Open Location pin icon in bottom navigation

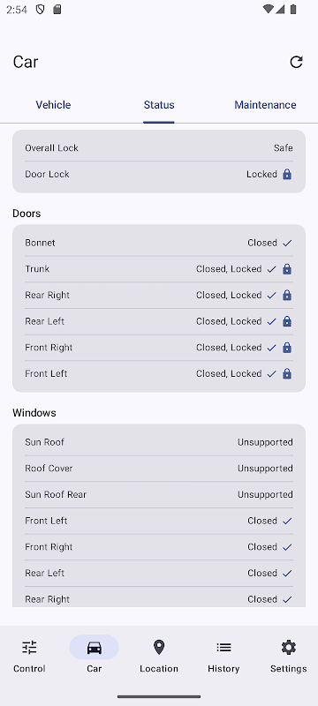pos(158,648)
